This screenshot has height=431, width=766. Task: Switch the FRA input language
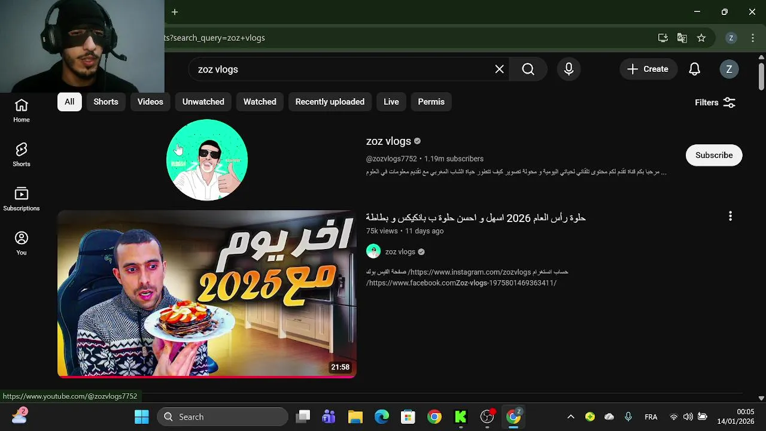coord(651,417)
